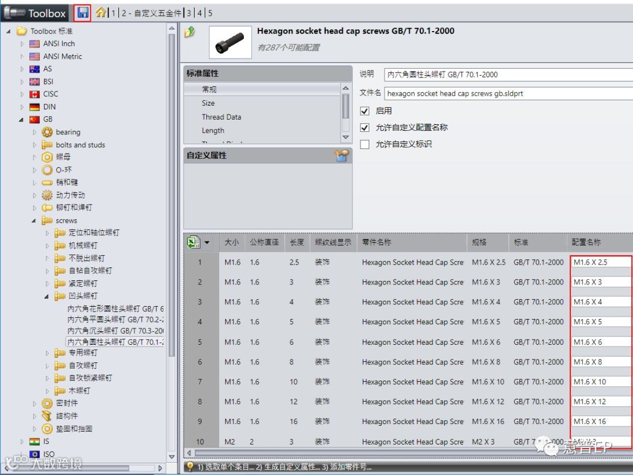Open the 结构件 structural members icon

pos(47,416)
